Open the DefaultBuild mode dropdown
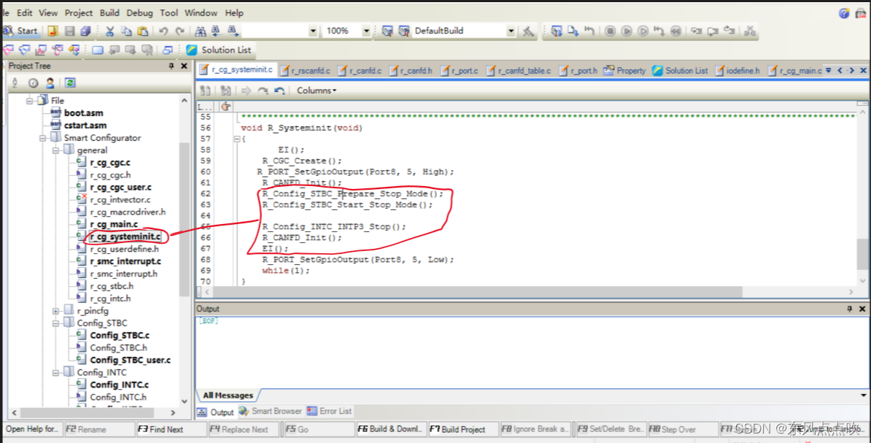Image resolution: width=871 pixels, height=443 pixels. (x=511, y=31)
